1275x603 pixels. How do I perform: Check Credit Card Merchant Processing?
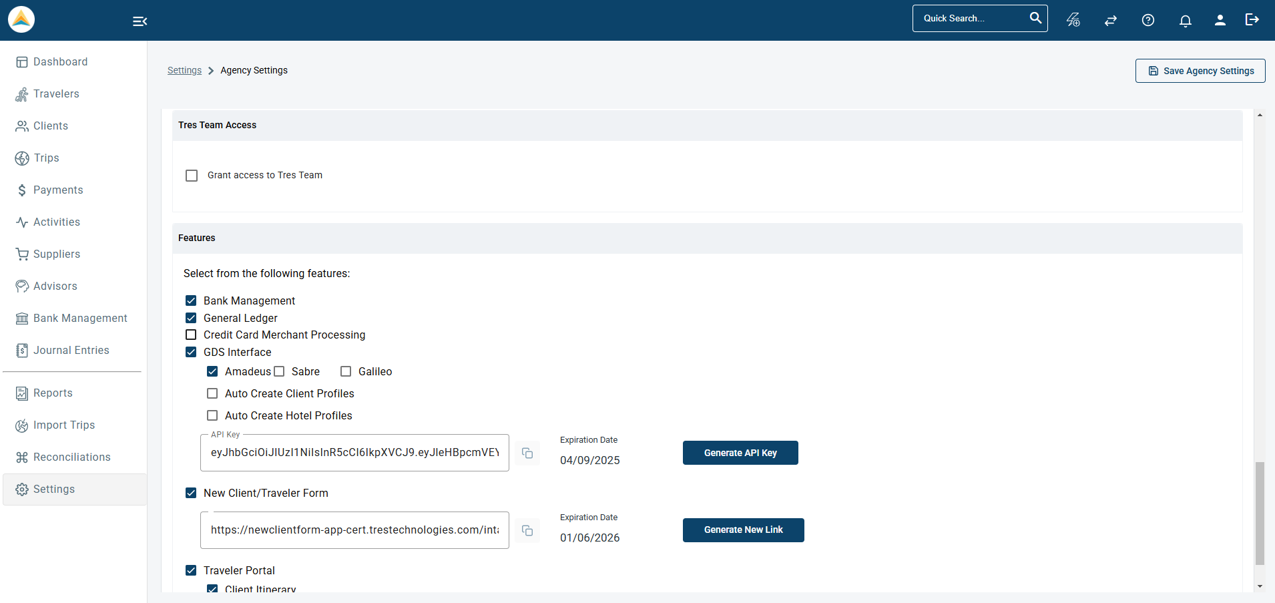coord(192,335)
